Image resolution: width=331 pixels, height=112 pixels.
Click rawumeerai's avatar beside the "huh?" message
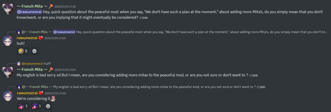pyautogui.click(x=8, y=41)
